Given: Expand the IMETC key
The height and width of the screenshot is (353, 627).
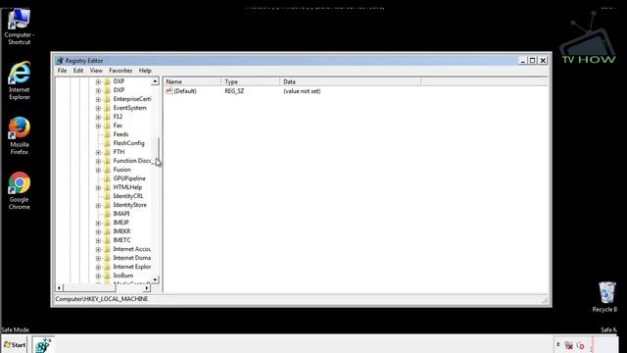Looking at the screenshot, I should tap(98, 240).
